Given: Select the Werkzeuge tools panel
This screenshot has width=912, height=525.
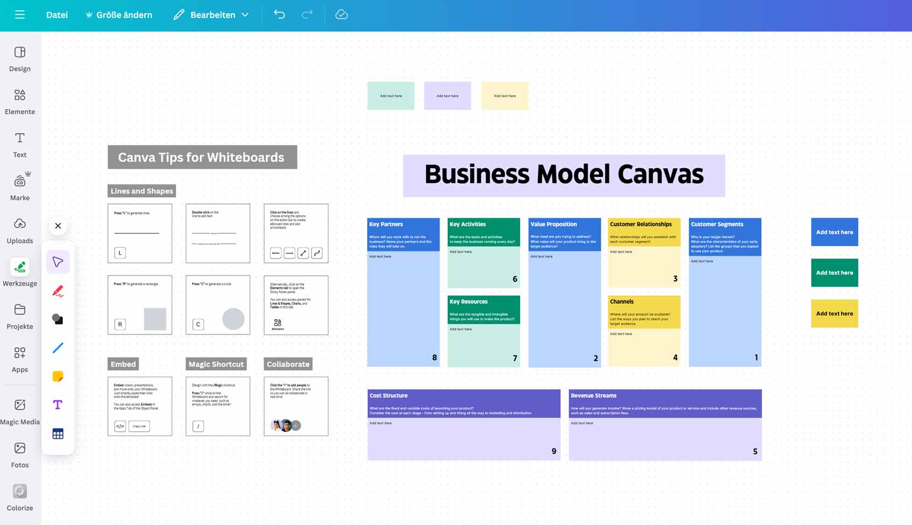Looking at the screenshot, I should click(x=20, y=273).
